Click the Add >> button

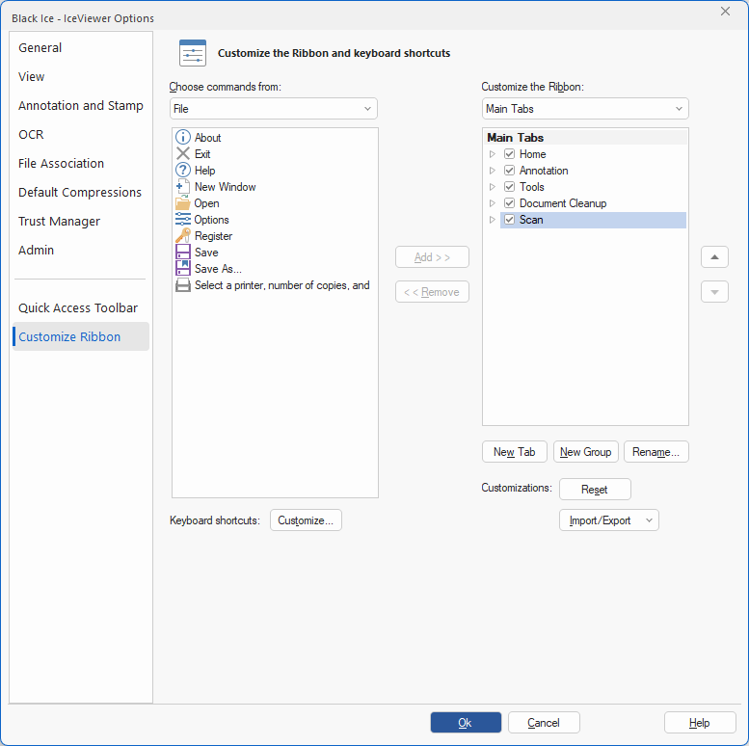(x=432, y=257)
